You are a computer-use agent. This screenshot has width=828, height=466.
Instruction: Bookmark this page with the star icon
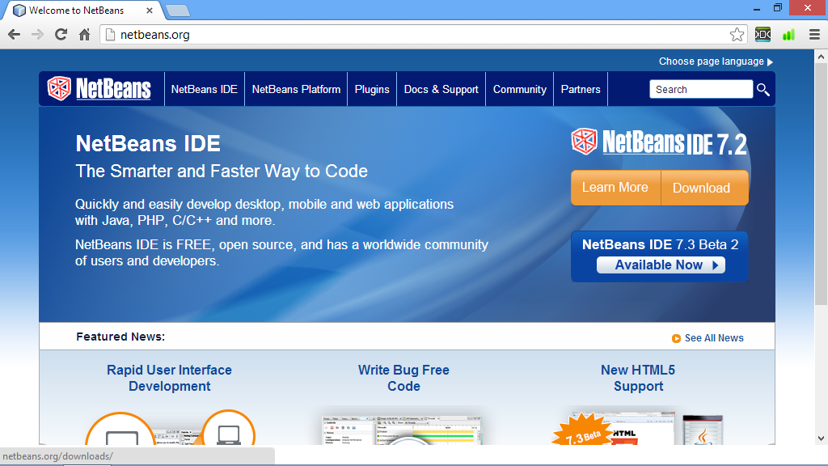coord(737,35)
